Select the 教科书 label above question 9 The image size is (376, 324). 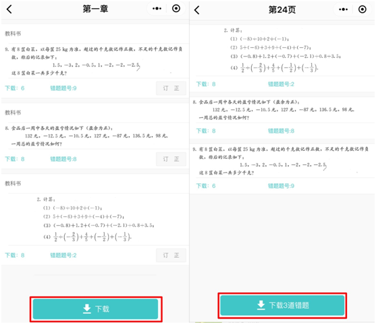tap(13, 34)
